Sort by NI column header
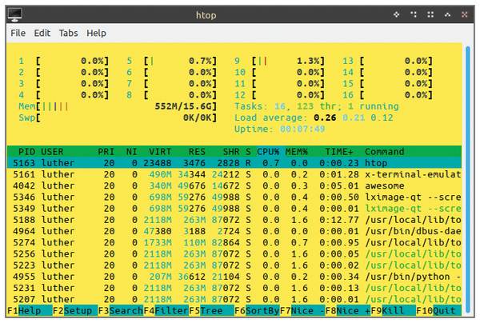Viewport: 480px width, 323px height. click(x=132, y=151)
